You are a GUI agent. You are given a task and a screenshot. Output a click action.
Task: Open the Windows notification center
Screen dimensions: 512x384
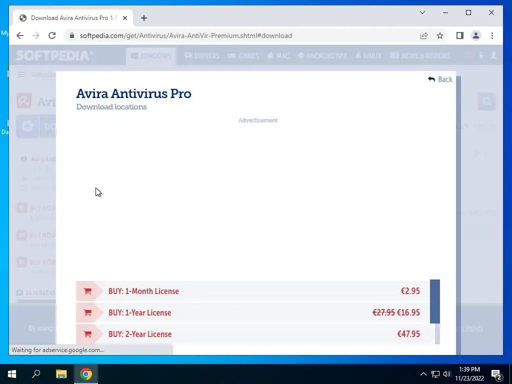coord(496,374)
